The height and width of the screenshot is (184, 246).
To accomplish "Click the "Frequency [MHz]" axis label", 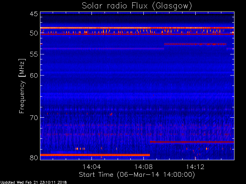I will (22, 86).
